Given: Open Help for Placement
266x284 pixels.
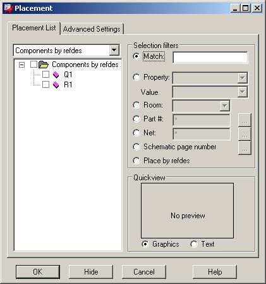Looking at the screenshot, I should (x=215, y=272).
